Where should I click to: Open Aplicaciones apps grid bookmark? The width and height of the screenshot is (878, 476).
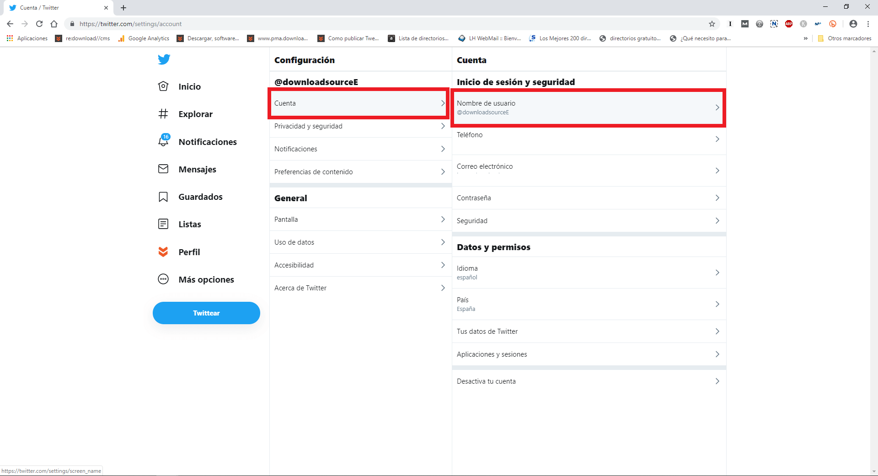(x=27, y=38)
